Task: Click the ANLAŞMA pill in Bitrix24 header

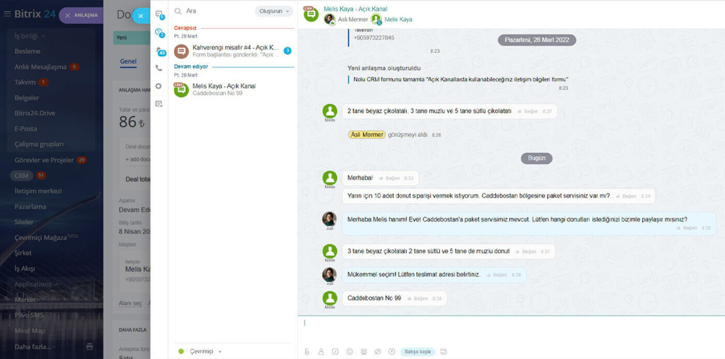Action: click(81, 15)
